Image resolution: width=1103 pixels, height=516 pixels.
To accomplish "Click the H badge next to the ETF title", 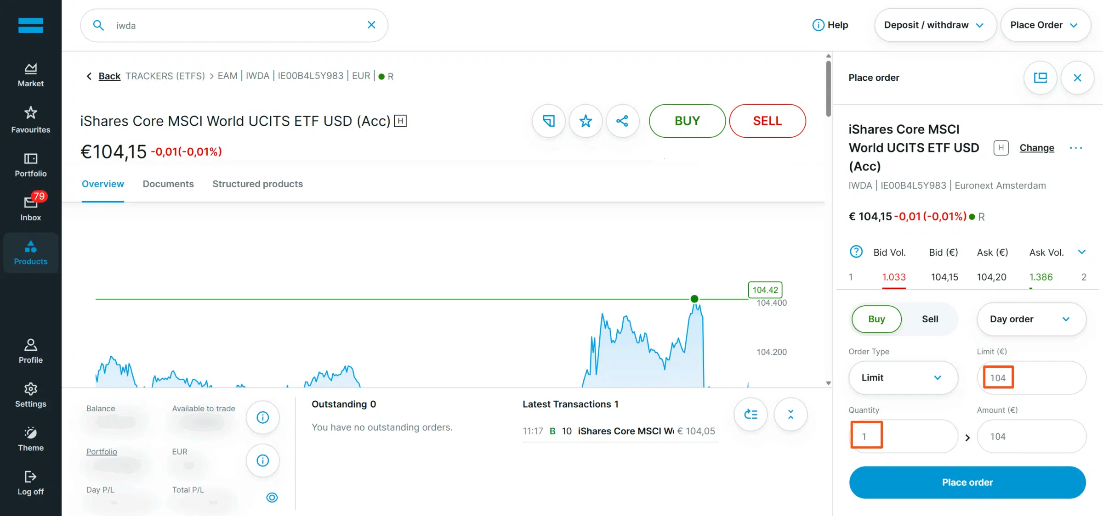I will [400, 121].
